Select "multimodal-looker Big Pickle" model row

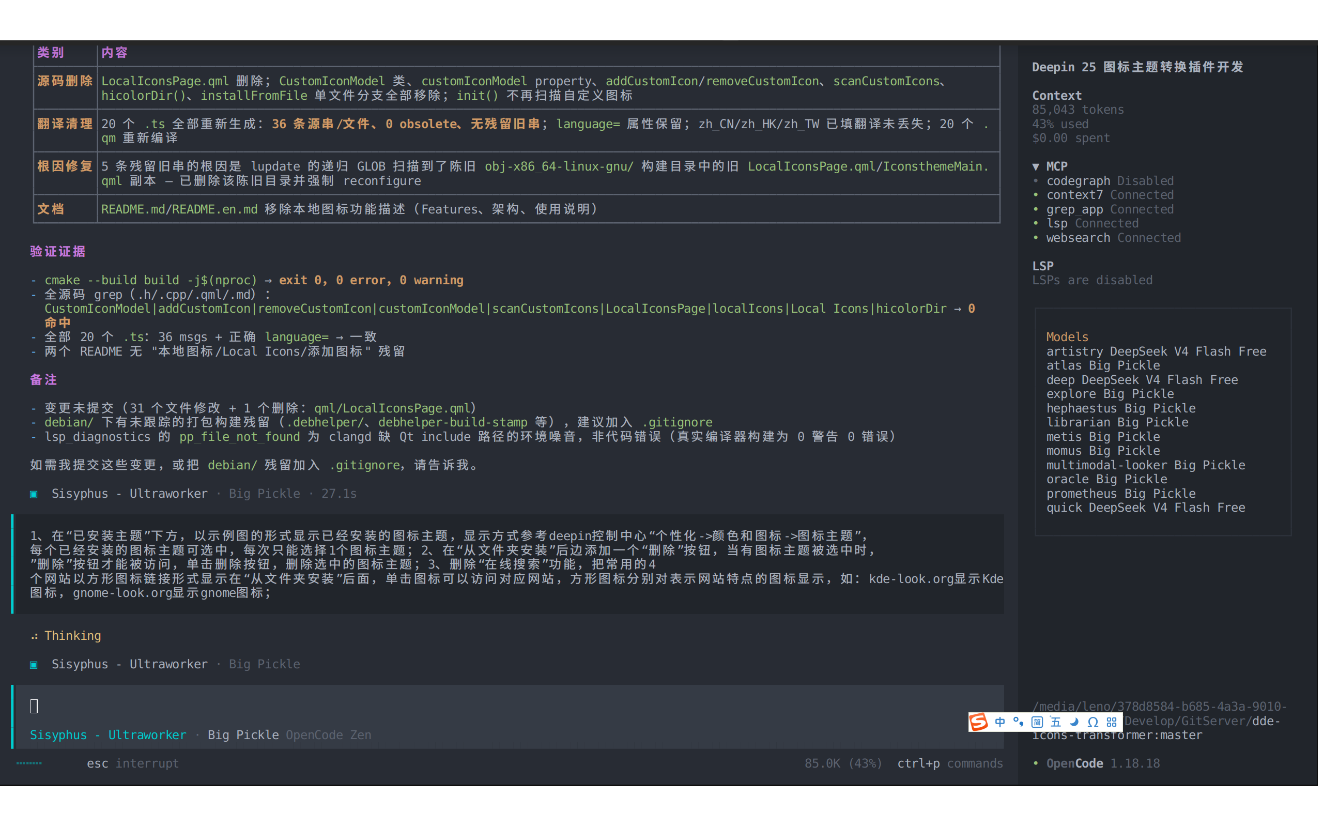tap(1145, 465)
